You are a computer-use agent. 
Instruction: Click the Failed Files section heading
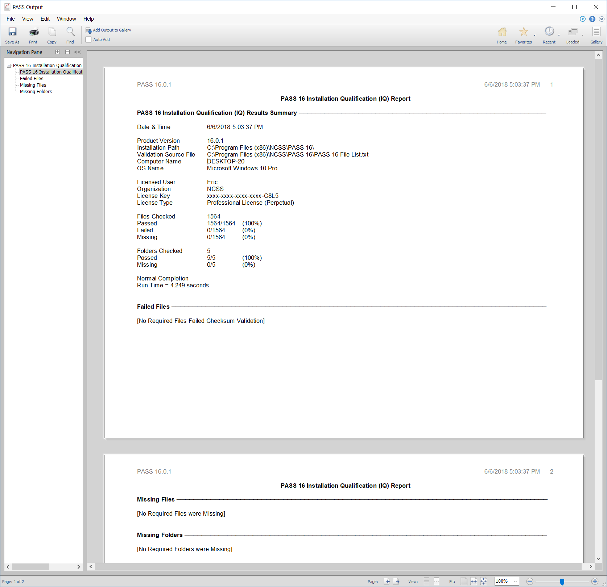pyautogui.click(x=153, y=307)
